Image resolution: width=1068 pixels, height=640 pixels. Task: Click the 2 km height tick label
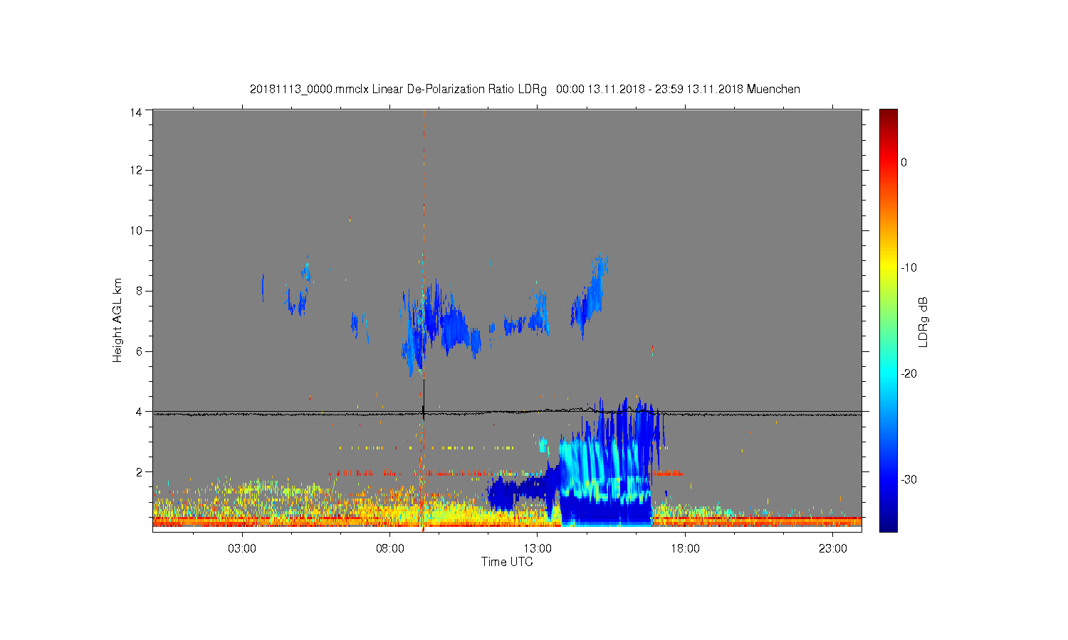[x=139, y=472]
